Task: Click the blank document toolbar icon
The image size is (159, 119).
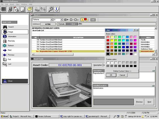Action: pos(22,9)
